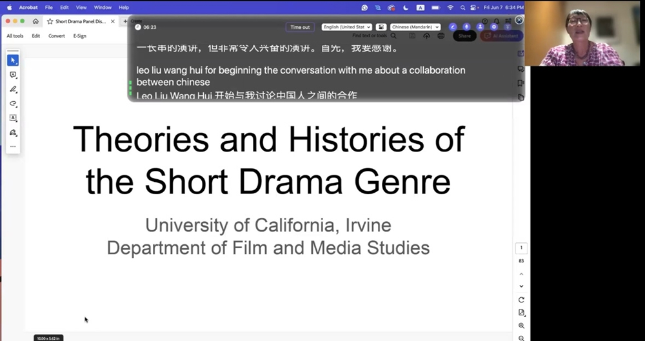Open the View menu
The height and width of the screenshot is (341, 645).
(81, 7)
